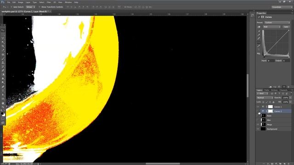Click the Curves 2 layer mask thumbnail
294x165 pixels.
pos(271,111)
